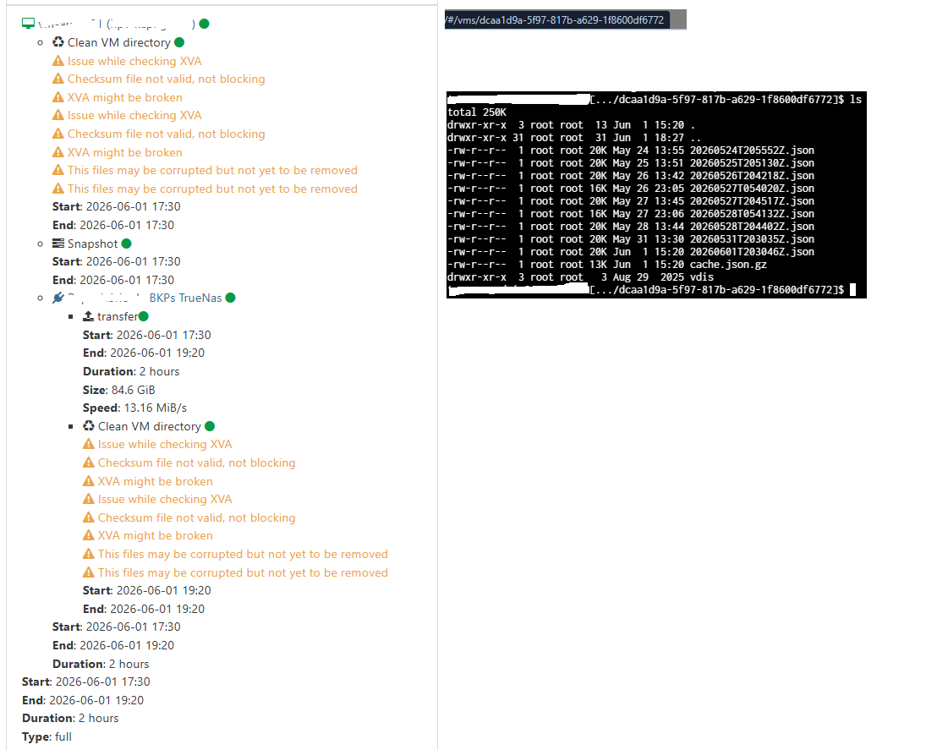Click the Snapshot task list icon
The image size is (926, 750).
point(58,244)
